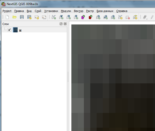Viewport: 155px width, 131px height.
Task: Open dropdown arrow beside current edits icon
Action: 147,19
